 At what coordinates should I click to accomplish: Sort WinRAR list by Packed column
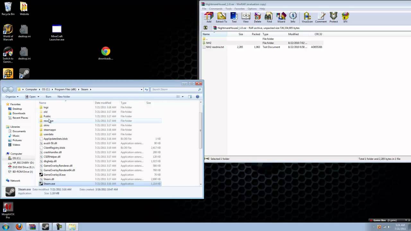[256, 34]
